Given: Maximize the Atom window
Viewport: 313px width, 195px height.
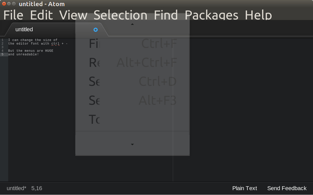Looking at the screenshot, I should [14, 4].
